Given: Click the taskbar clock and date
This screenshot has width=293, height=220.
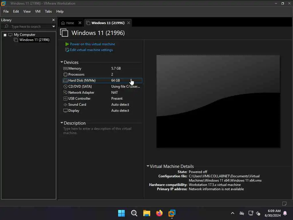Looking at the screenshot, I should 273,213.
